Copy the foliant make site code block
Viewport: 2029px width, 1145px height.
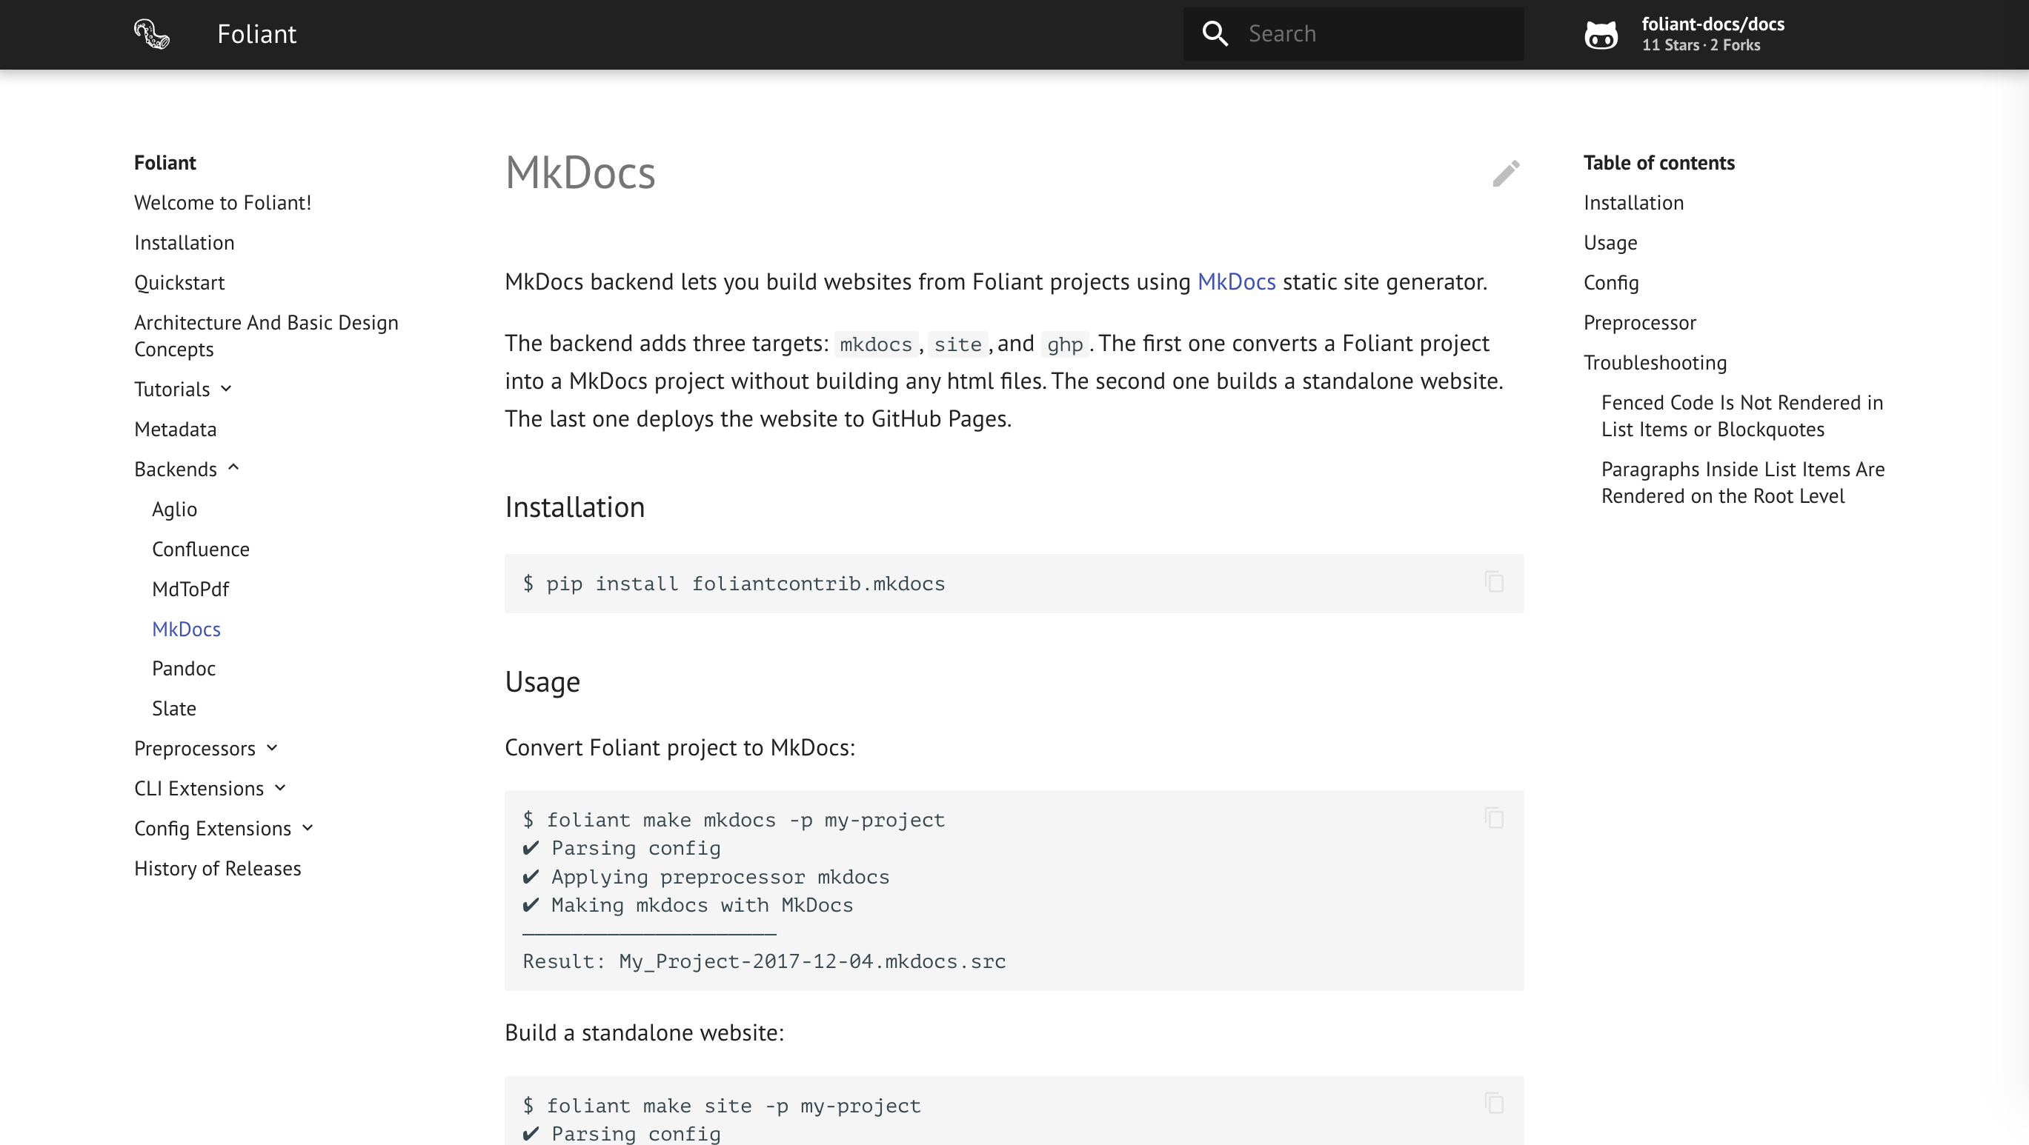click(1494, 1104)
